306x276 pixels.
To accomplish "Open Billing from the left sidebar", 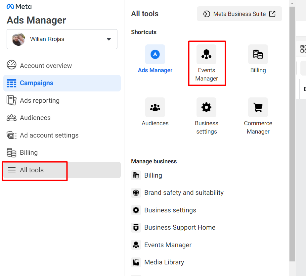I will click(29, 152).
